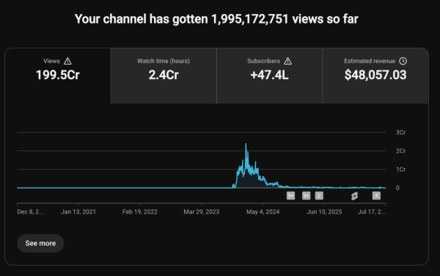
Task: Select the "2" video marker below the chart
Action: (319, 196)
